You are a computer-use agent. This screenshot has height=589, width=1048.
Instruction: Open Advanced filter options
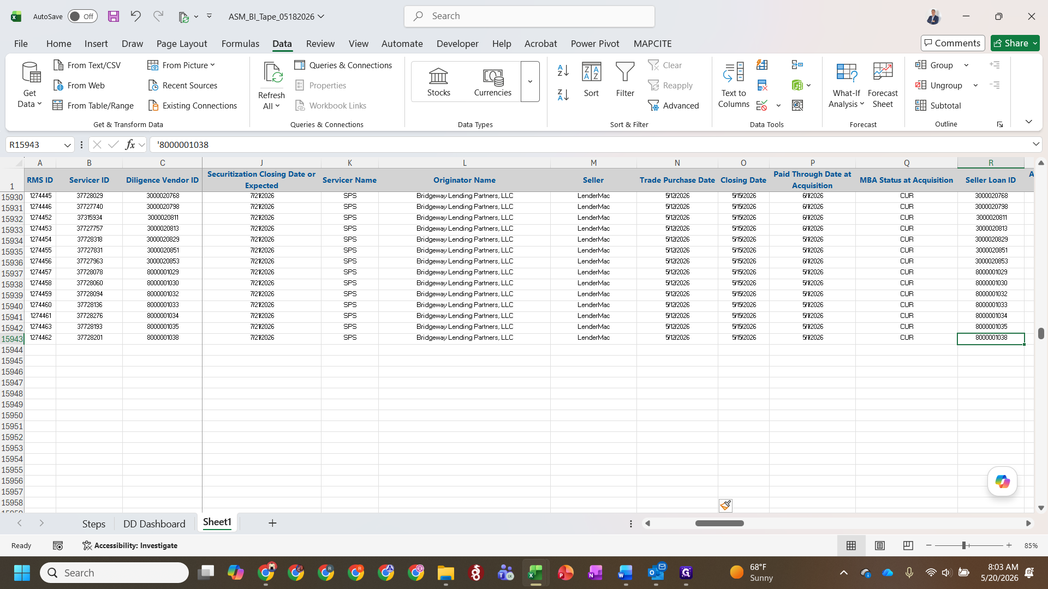click(x=674, y=105)
